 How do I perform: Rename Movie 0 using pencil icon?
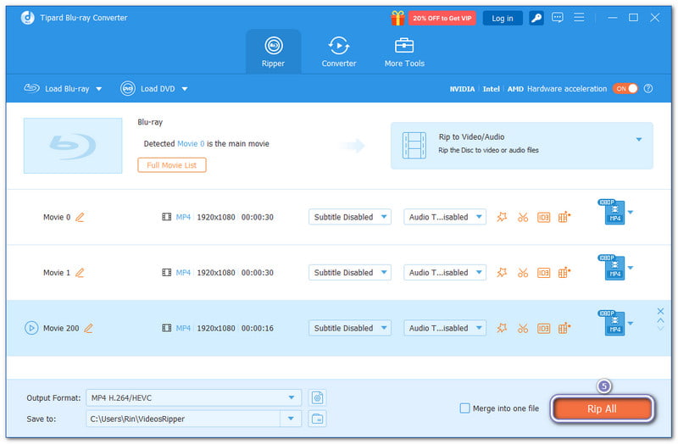point(81,217)
